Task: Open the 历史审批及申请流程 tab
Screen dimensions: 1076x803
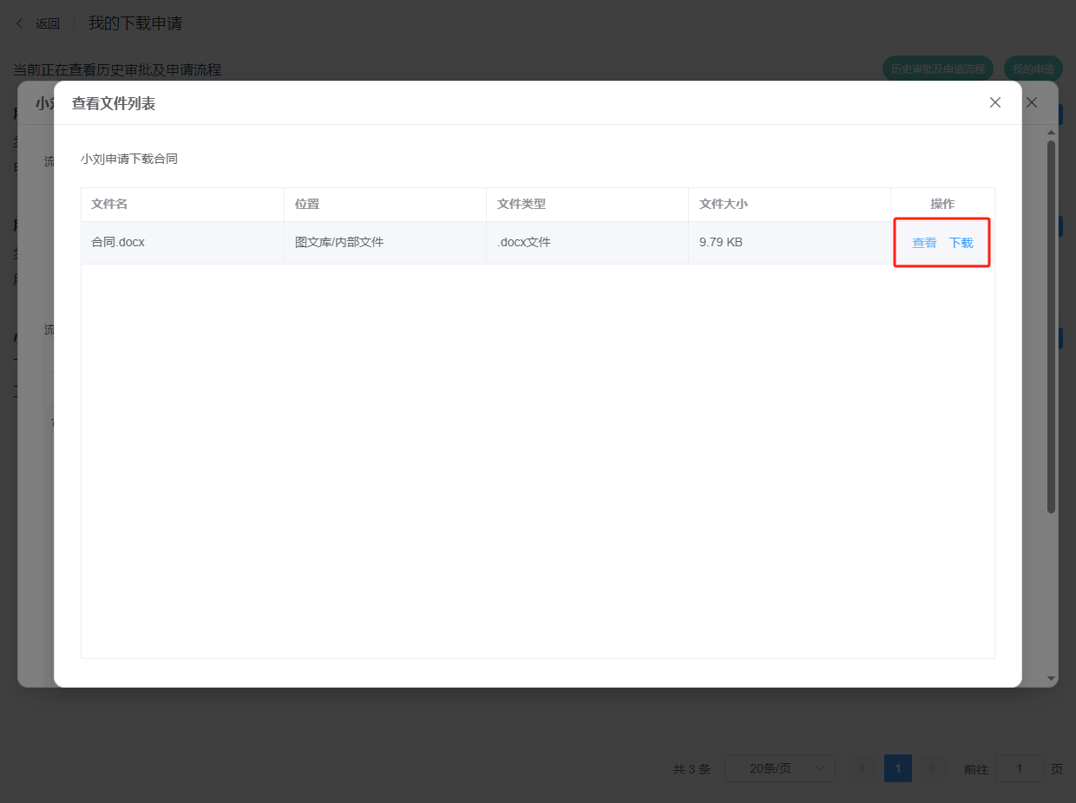Action: [938, 69]
